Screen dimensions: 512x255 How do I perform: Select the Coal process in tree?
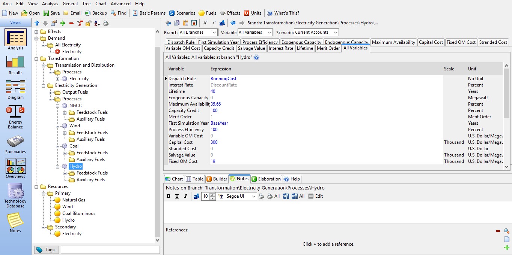click(x=74, y=146)
